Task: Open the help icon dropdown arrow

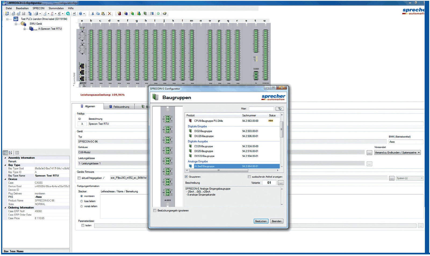Action: pyautogui.click(x=84, y=13)
